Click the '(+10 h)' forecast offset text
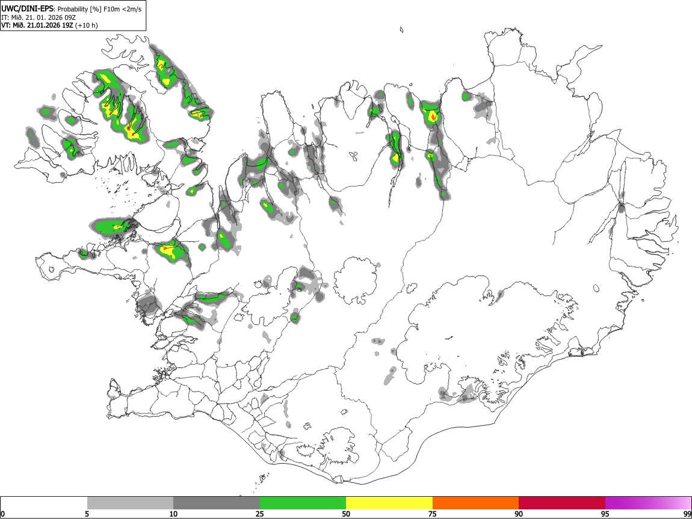Viewport: 692px width, 519px height. tap(87, 25)
